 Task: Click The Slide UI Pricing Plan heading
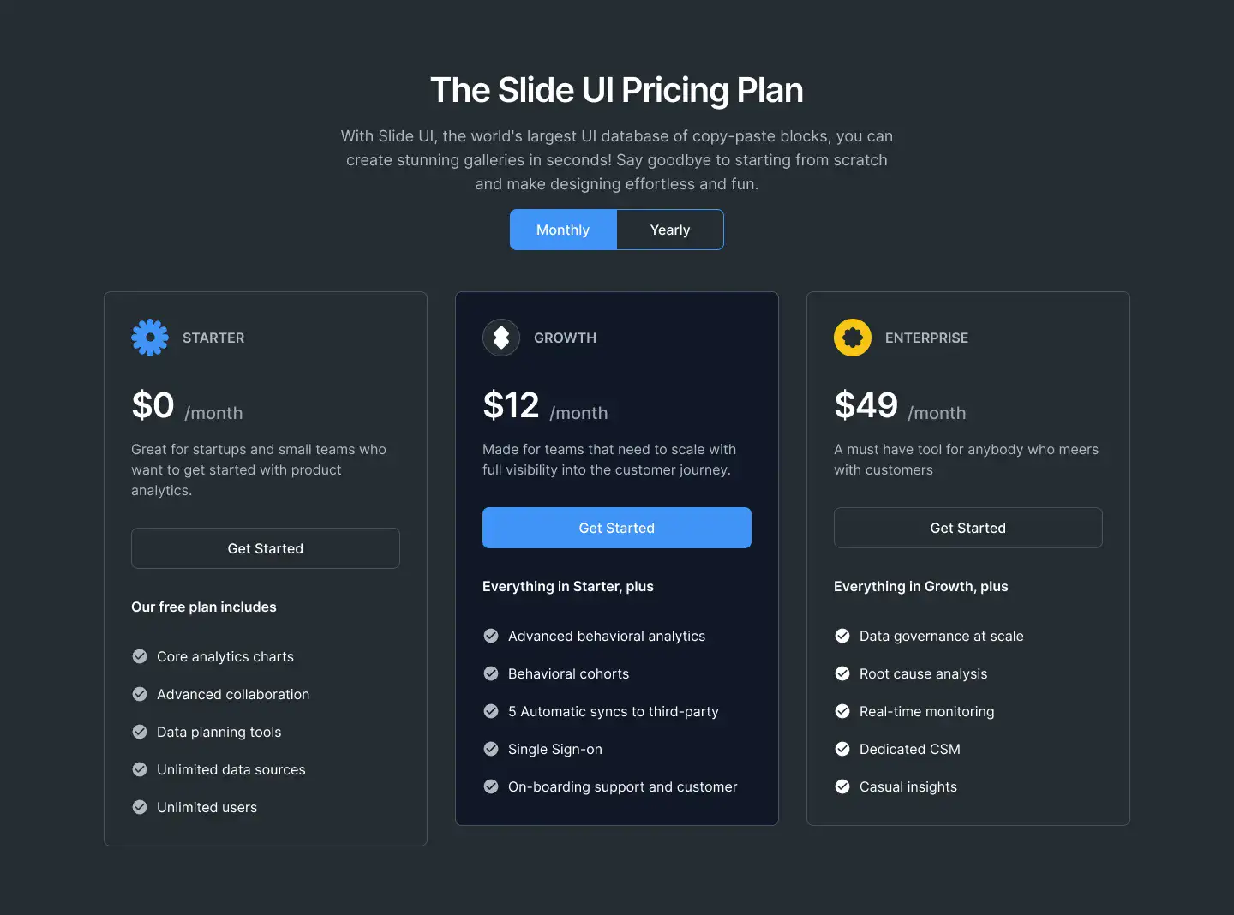(x=617, y=90)
